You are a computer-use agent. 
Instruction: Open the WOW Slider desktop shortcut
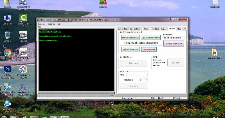point(23,54)
